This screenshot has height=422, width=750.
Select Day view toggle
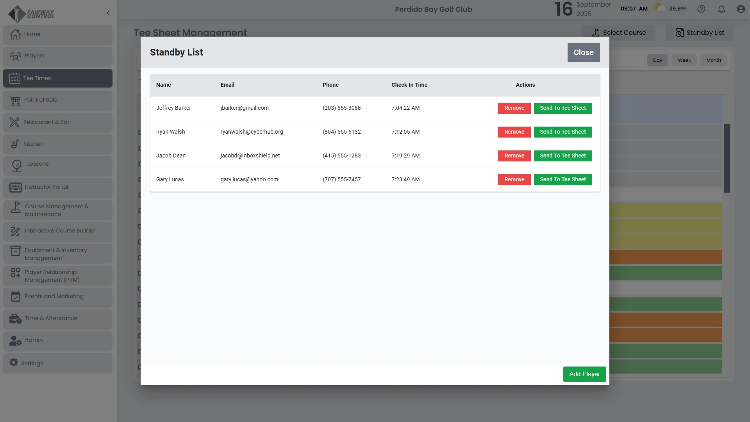657,60
